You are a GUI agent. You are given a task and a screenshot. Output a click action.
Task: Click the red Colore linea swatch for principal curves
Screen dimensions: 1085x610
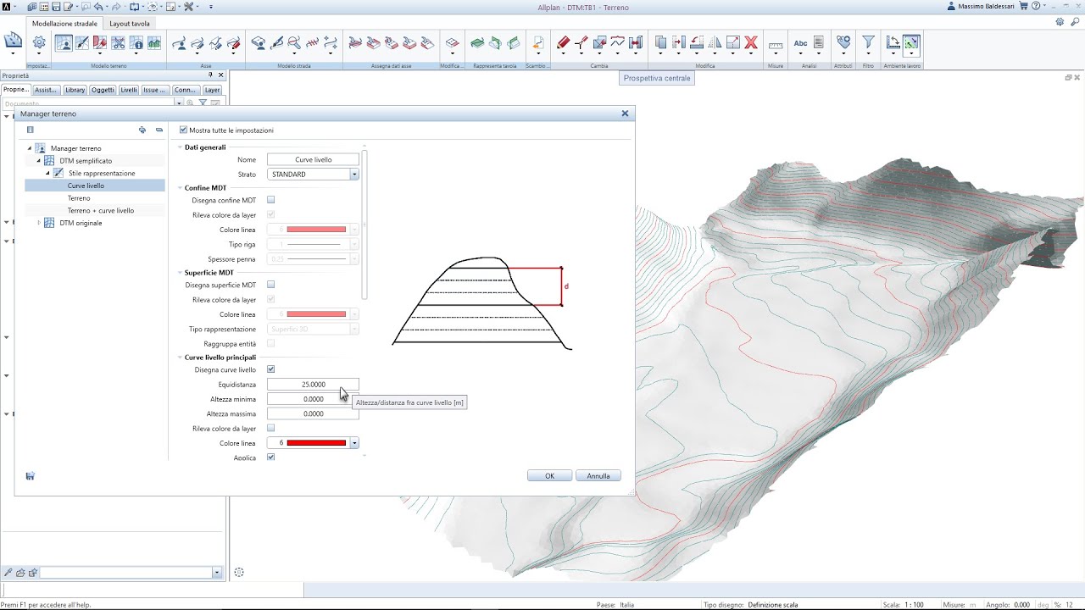316,443
